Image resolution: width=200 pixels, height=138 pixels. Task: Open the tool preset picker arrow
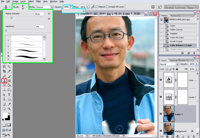[9, 7]
